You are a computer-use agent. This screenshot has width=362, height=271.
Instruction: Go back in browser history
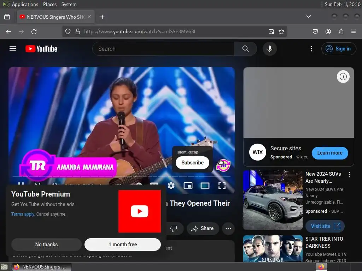[x=8, y=31]
